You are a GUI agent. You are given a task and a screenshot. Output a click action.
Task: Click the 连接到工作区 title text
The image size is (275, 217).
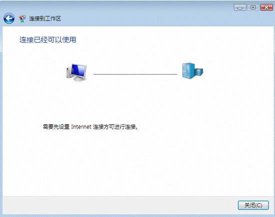tap(45, 18)
